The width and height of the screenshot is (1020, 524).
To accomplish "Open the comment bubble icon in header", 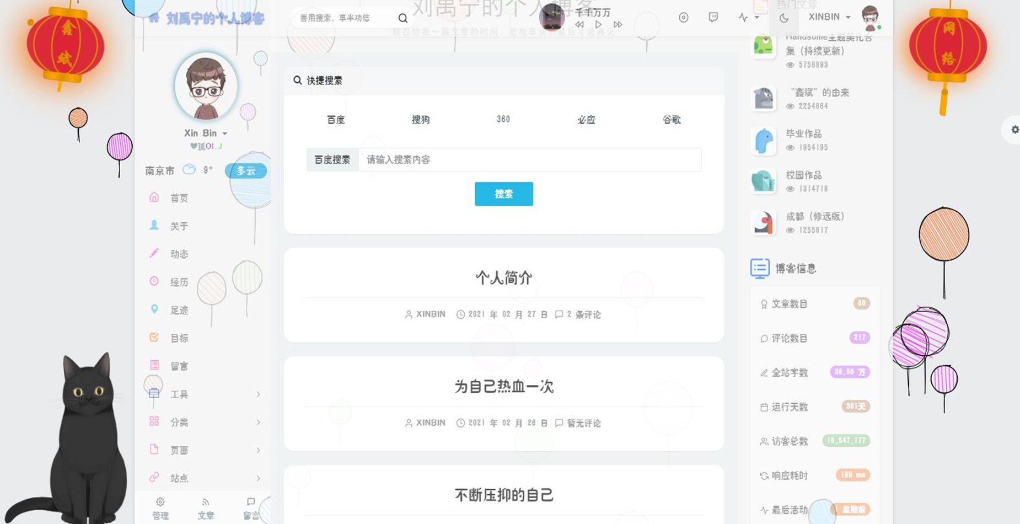I will coord(713,18).
